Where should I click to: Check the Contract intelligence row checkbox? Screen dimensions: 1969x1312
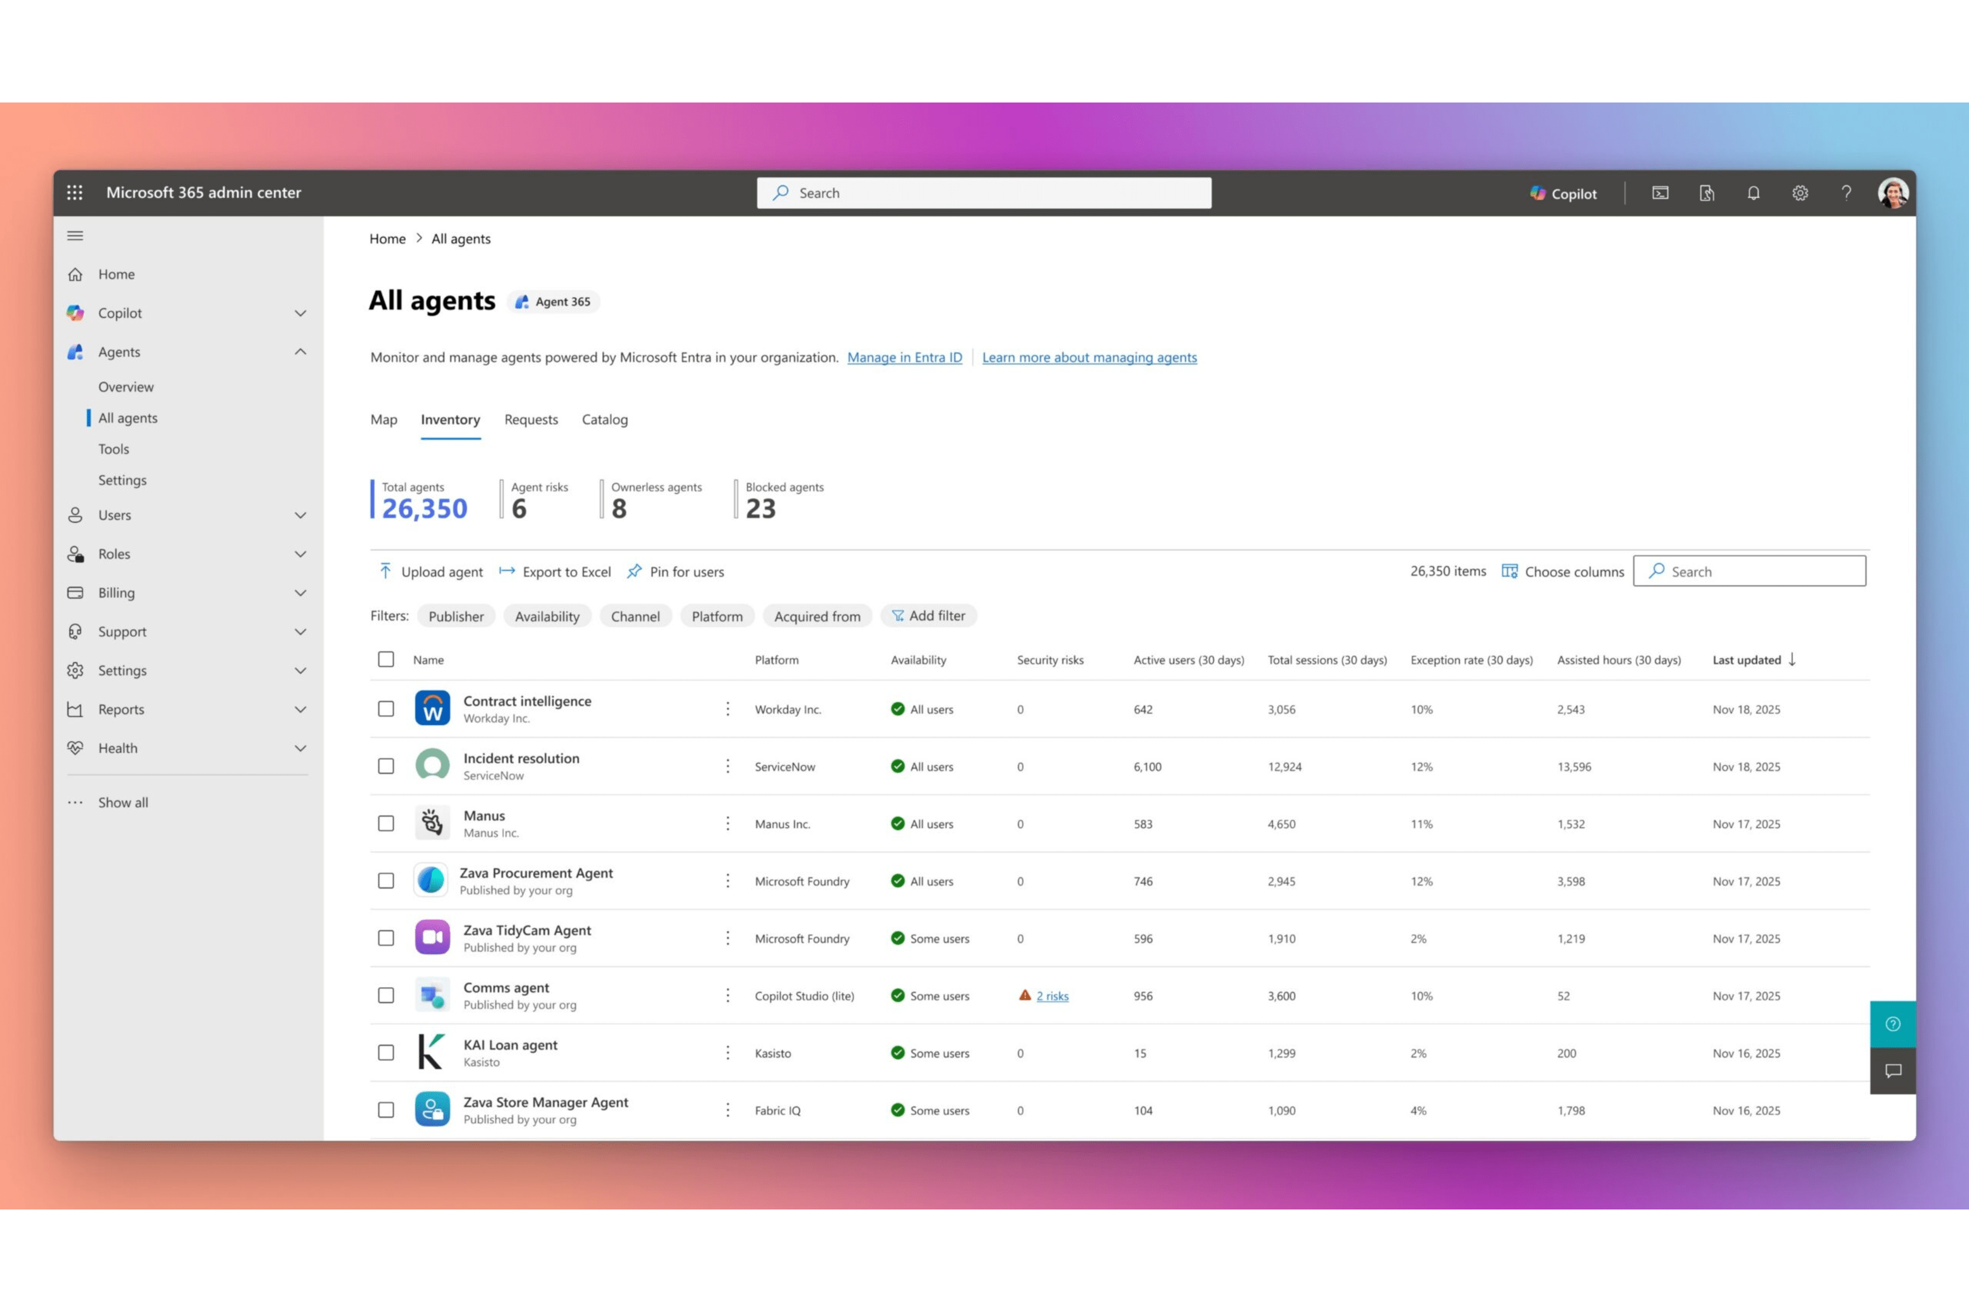tap(386, 709)
